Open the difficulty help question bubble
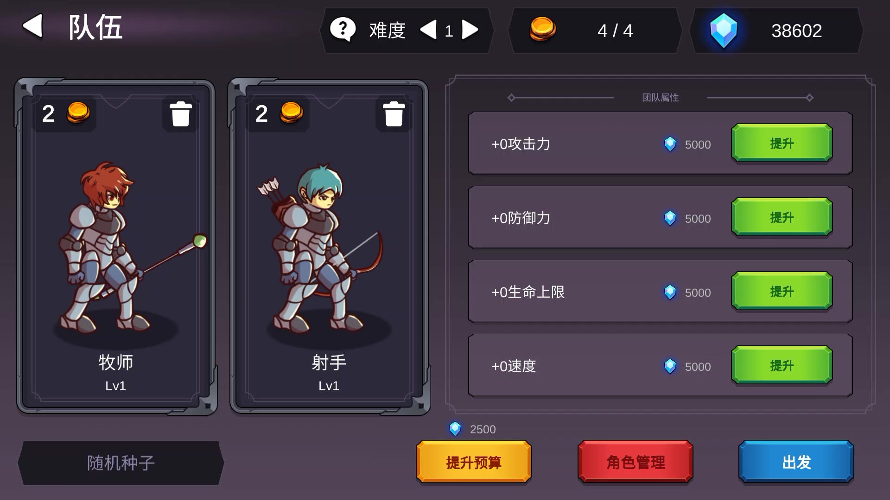The width and height of the screenshot is (890, 500). (343, 30)
